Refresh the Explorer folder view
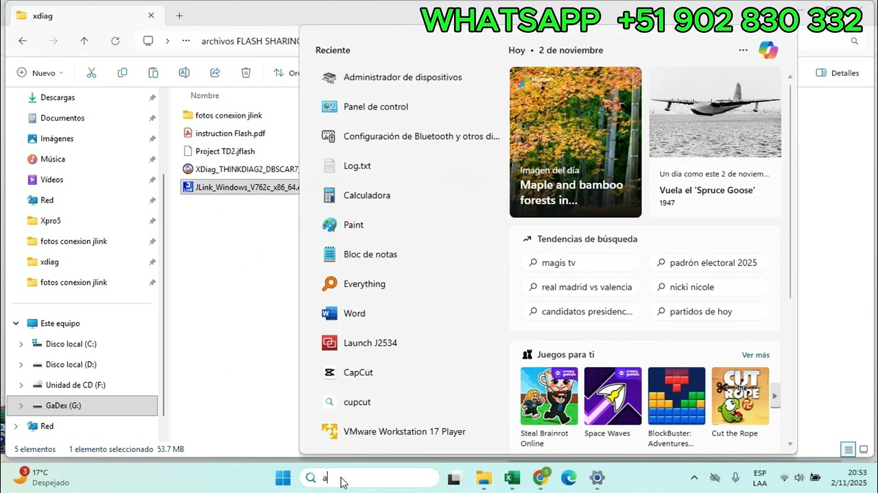 (115, 41)
